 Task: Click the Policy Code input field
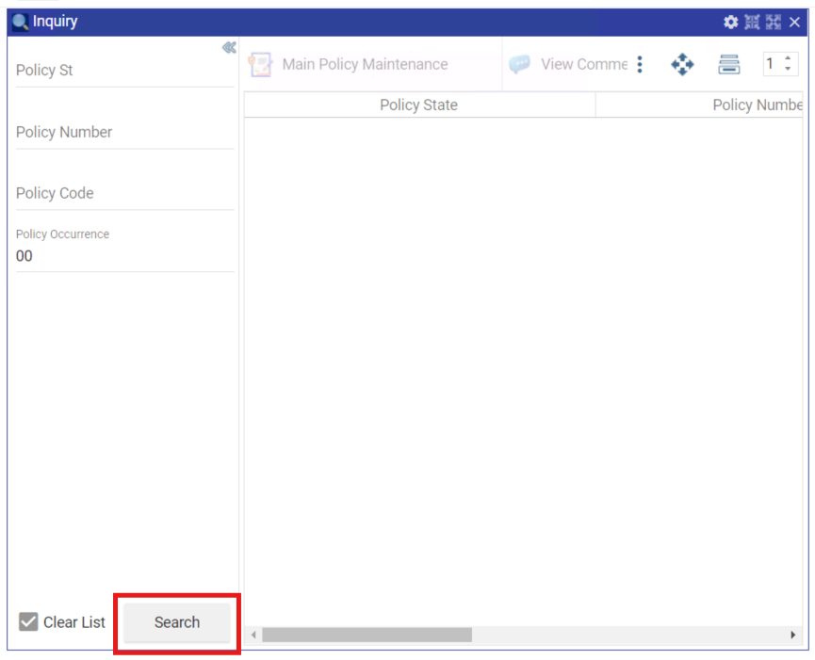point(123,194)
